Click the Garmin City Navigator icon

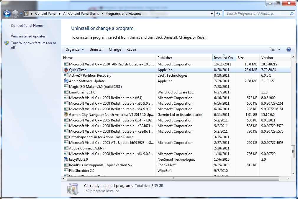pyautogui.click(x=66, y=115)
